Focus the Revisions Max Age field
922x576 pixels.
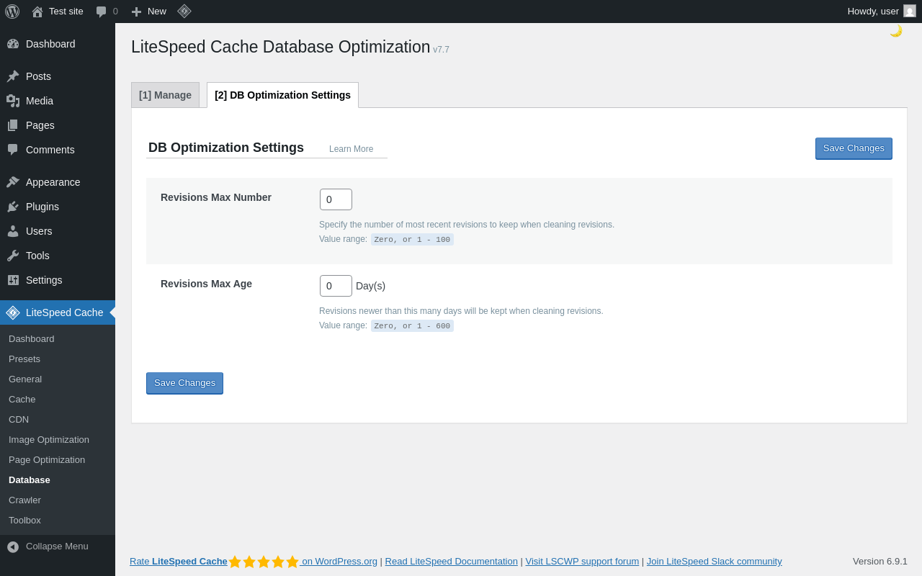[336, 286]
